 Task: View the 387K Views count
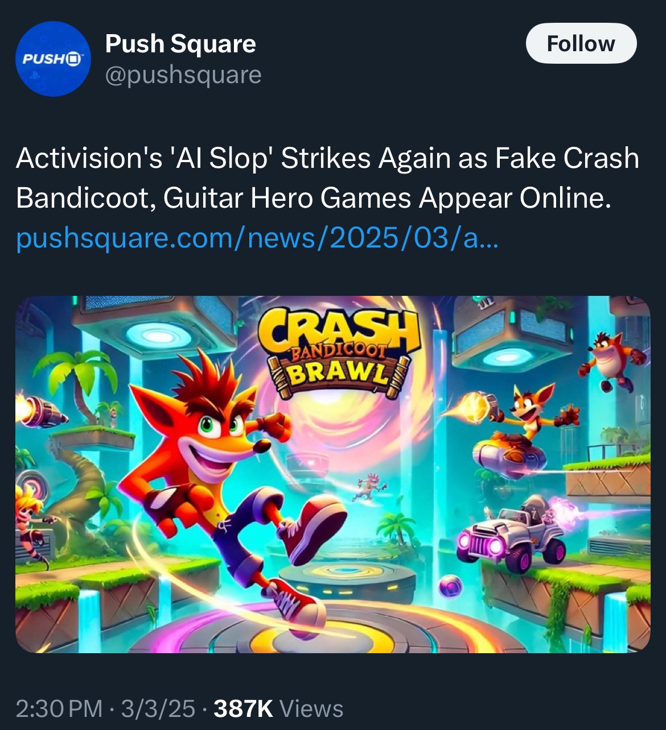pos(278,709)
